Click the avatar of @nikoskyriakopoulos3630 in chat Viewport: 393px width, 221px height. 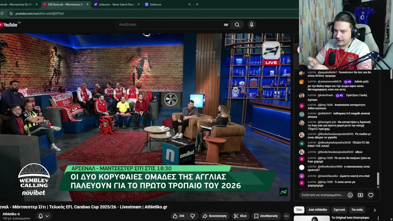click(302, 143)
